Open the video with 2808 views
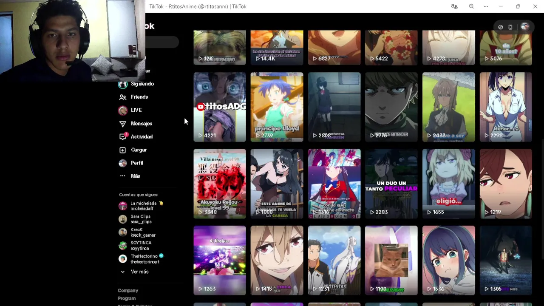The image size is (544, 306). tap(334, 107)
